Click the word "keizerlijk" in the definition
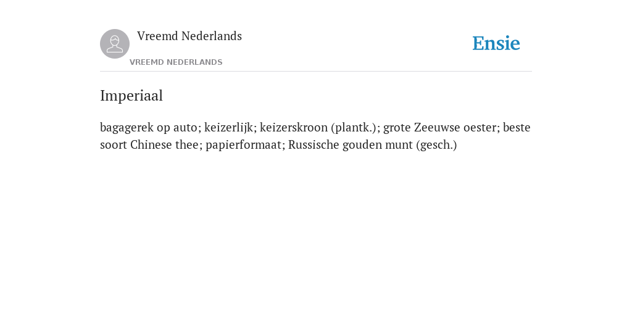The height and width of the screenshot is (316, 632). pos(229,127)
